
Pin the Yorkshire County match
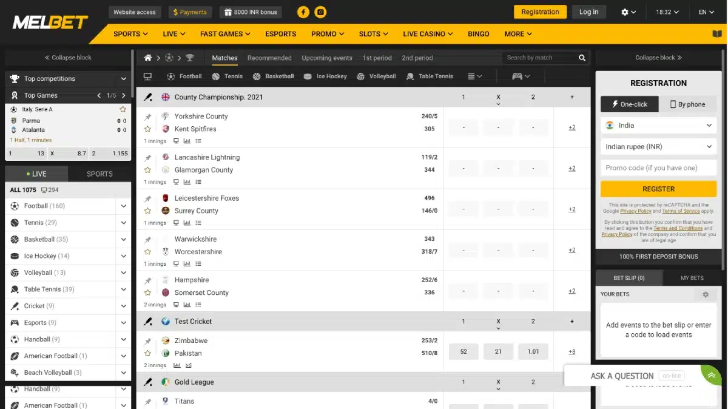click(147, 117)
